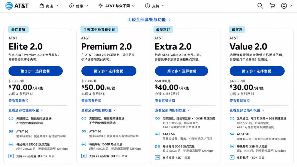Click the $70.00 price text

click(20, 87)
